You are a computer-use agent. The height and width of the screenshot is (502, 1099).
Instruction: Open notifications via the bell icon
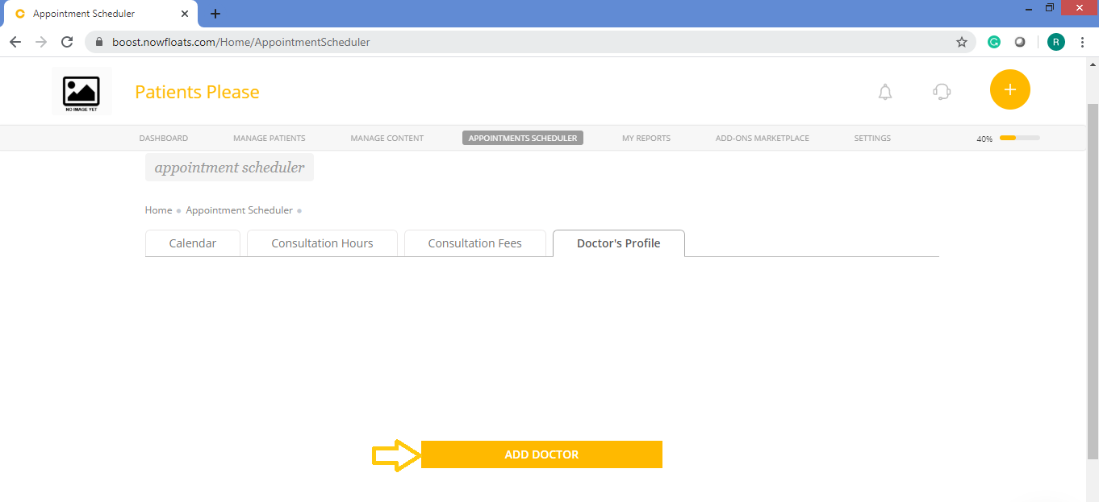pyautogui.click(x=884, y=91)
